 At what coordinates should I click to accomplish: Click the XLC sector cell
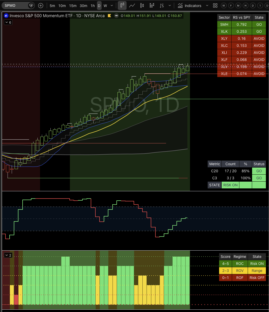(224, 46)
